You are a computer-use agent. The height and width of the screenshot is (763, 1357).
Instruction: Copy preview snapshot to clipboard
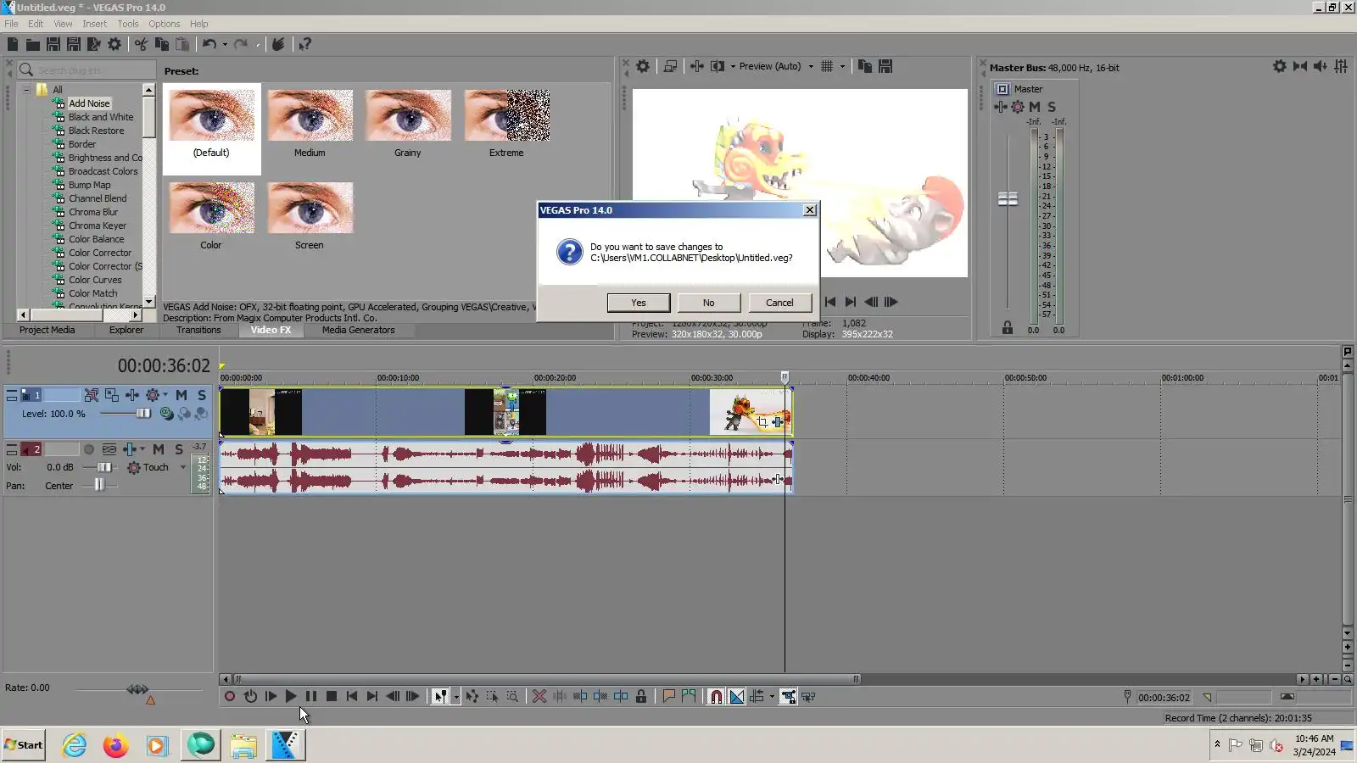[x=865, y=66]
